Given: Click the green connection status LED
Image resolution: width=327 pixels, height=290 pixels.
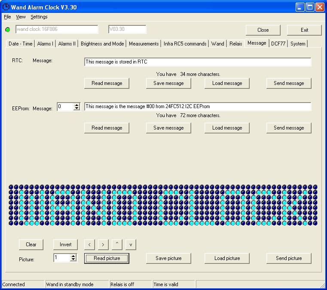Looking at the screenshot, I should pyautogui.click(x=8, y=30).
